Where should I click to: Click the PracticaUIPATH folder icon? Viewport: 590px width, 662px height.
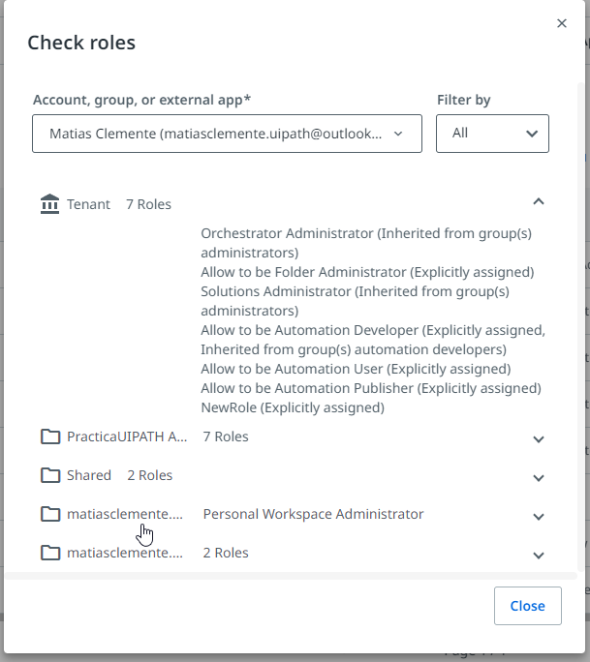(50, 436)
